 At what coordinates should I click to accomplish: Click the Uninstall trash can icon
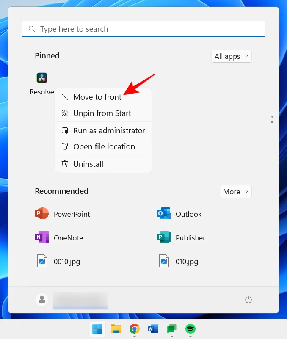point(65,164)
